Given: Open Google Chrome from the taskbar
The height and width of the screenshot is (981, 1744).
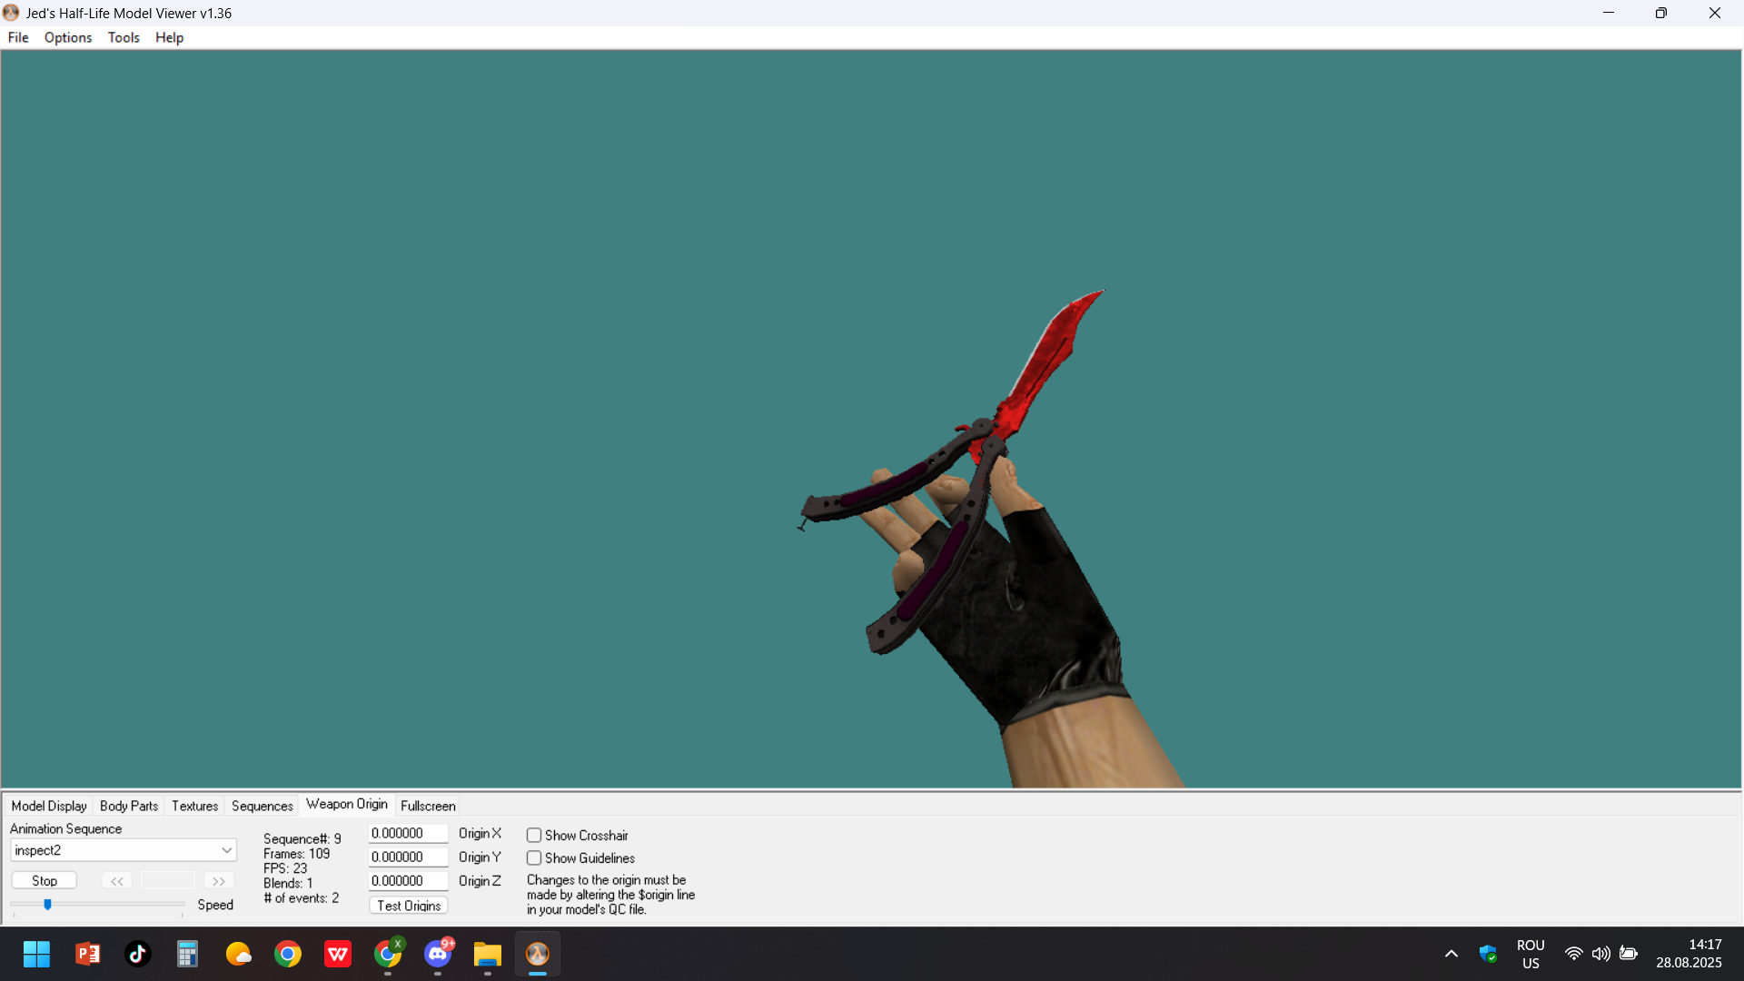Looking at the screenshot, I should pos(288,954).
